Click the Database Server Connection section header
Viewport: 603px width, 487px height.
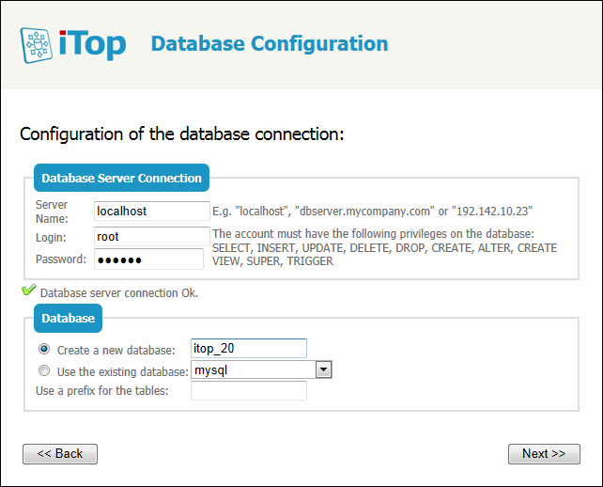pyautogui.click(x=121, y=178)
